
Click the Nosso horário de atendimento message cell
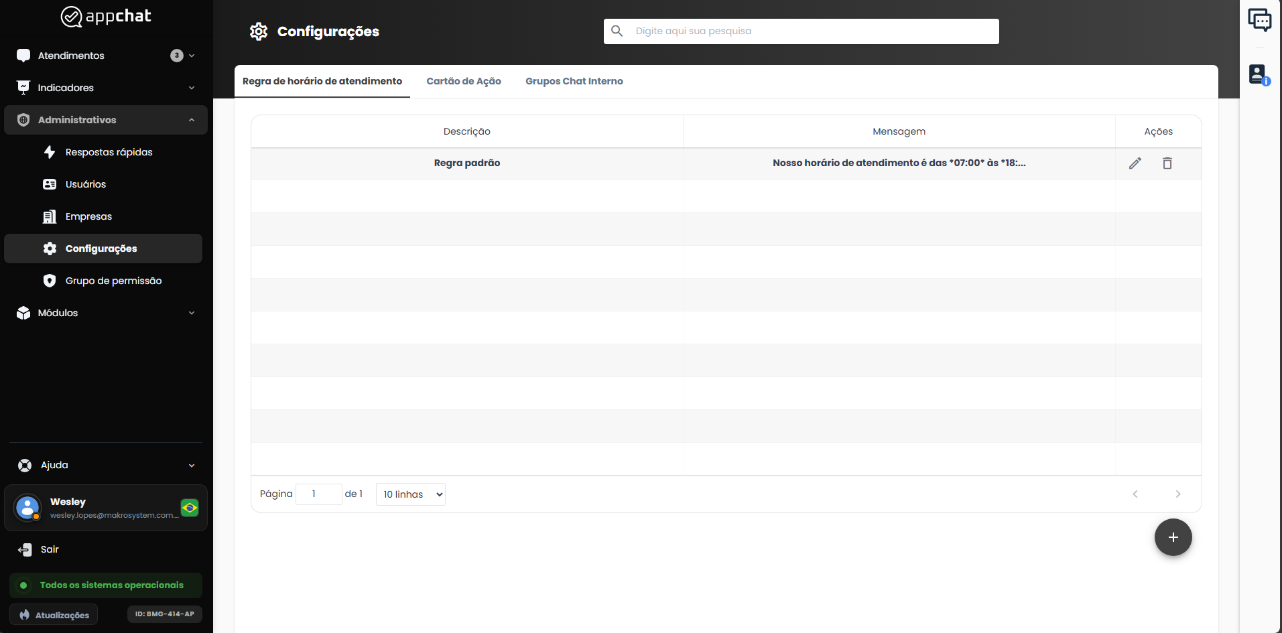point(899,163)
